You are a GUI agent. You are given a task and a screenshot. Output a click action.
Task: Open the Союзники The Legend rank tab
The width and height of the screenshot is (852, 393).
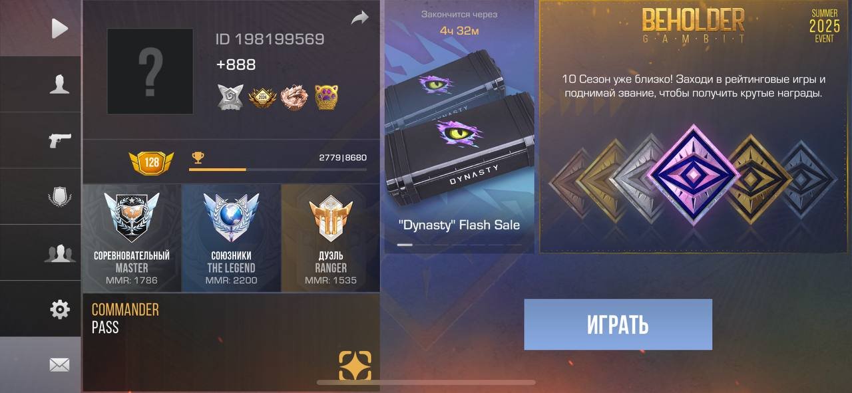coord(231,238)
